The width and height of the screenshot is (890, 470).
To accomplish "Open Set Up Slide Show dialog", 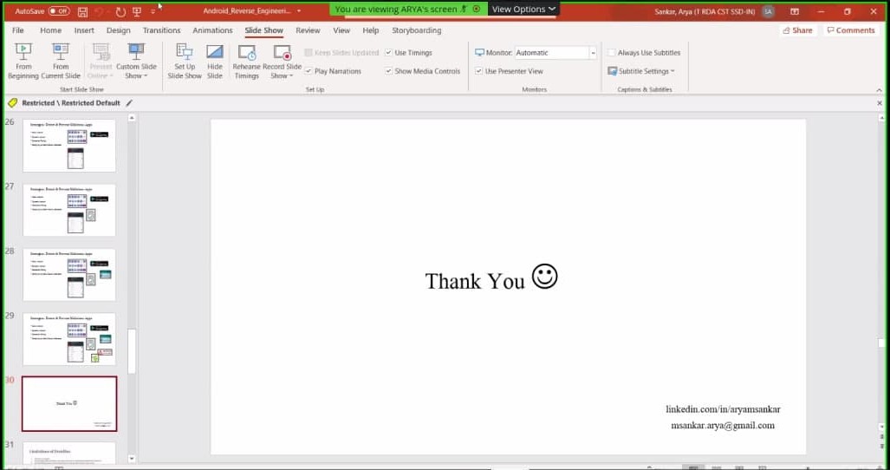I will (x=185, y=61).
